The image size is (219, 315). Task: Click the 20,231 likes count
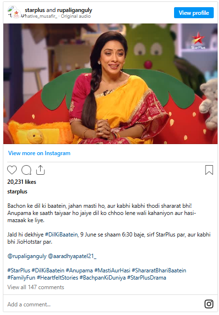point(22,182)
